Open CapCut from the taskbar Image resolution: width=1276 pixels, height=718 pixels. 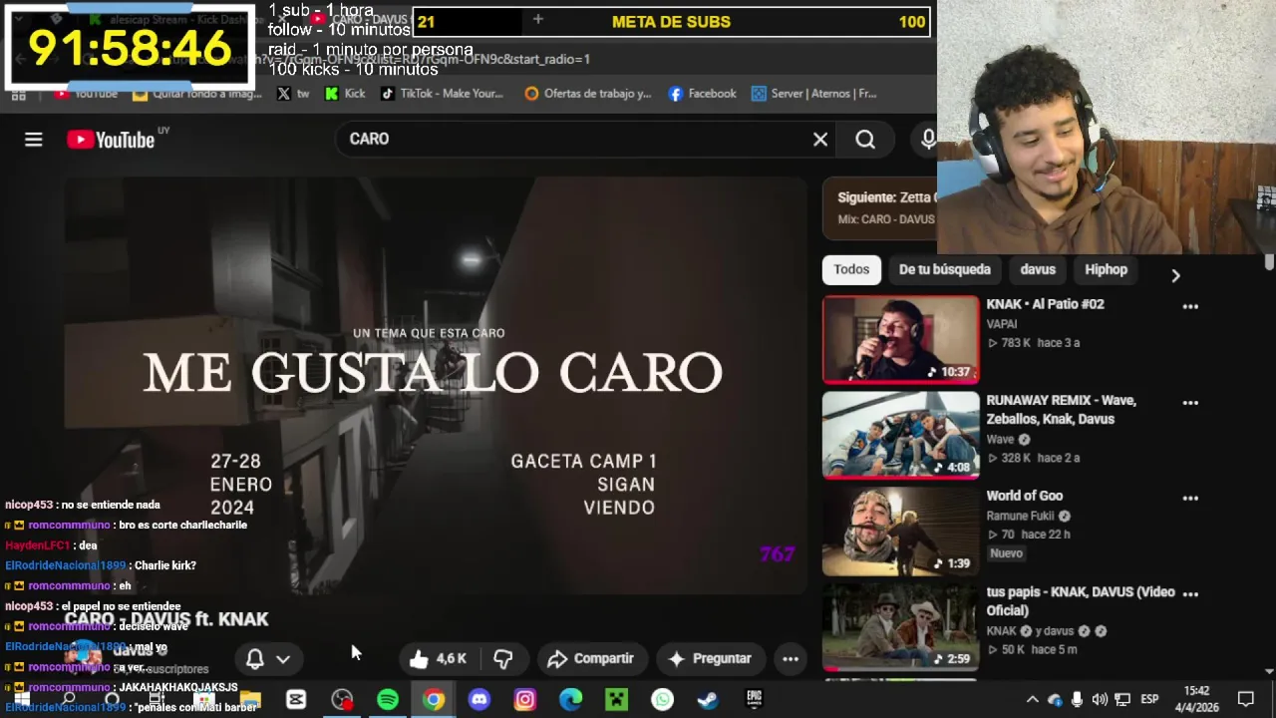click(x=296, y=700)
